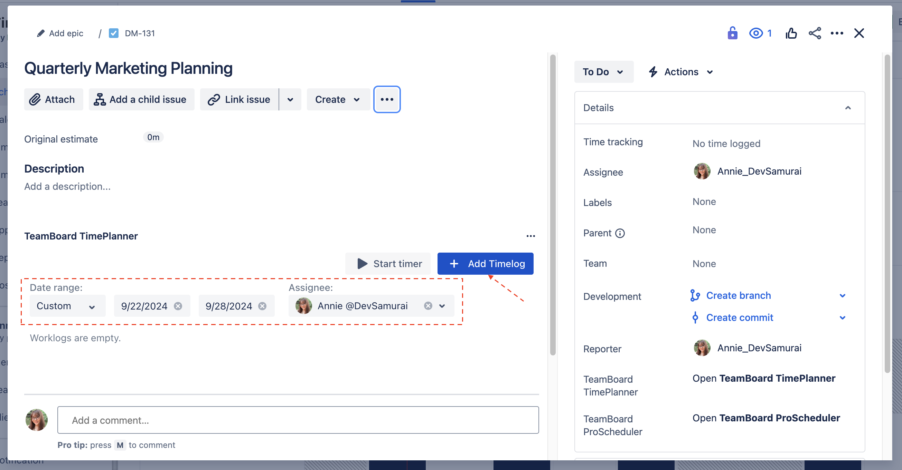902x470 pixels.
Task: Open the To Do status dropdown
Action: [x=603, y=72]
